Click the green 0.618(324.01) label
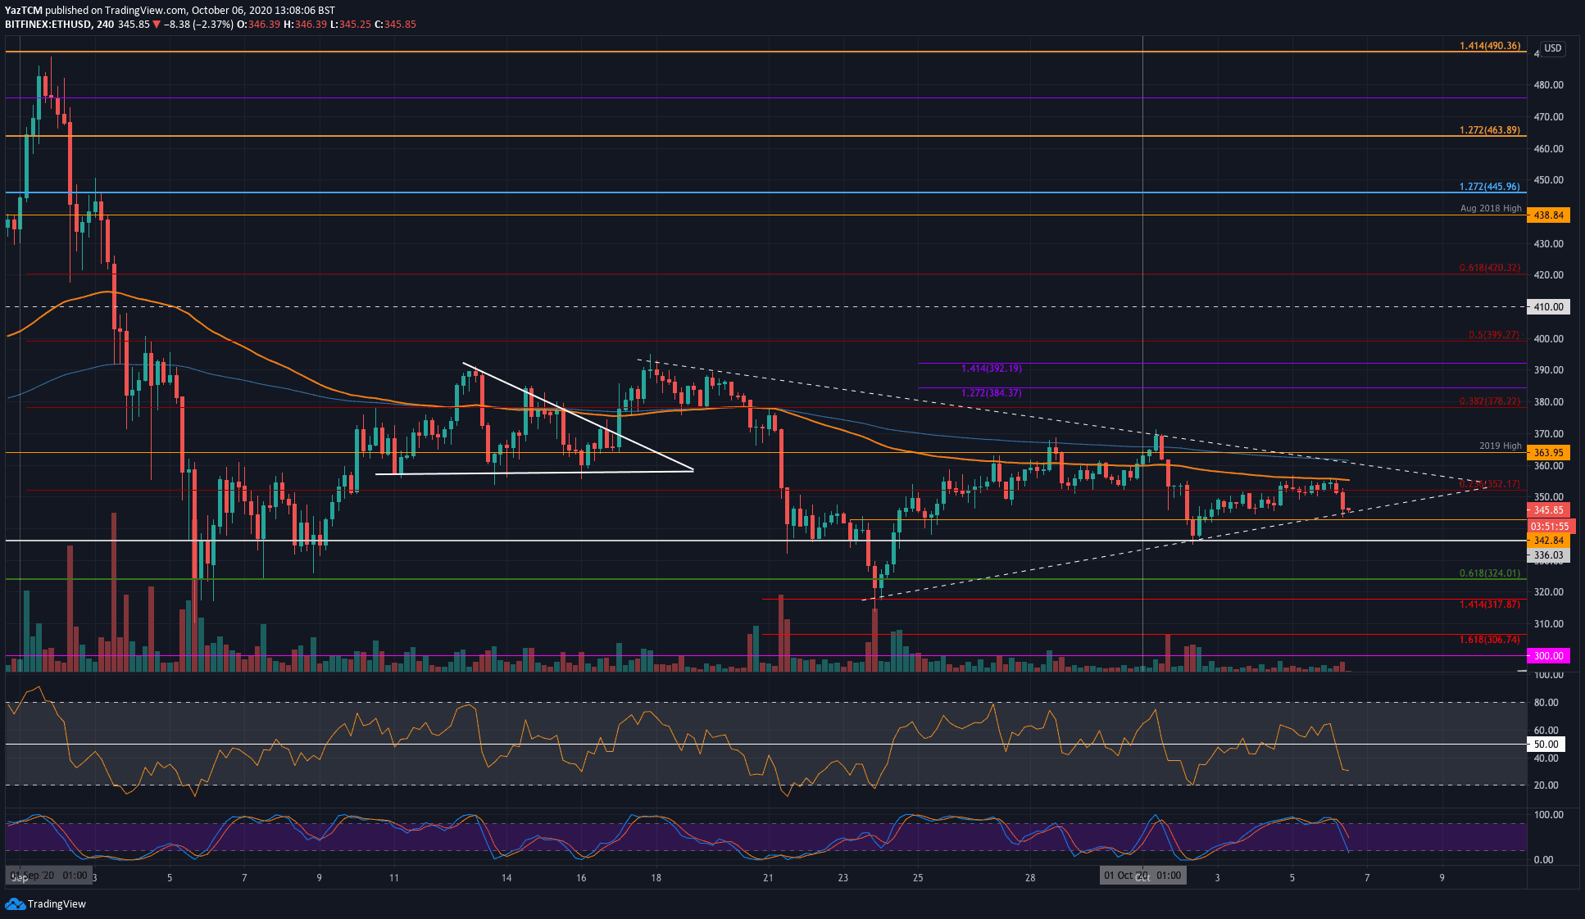The height and width of the screenshot is (919, 1585). click(x=1489, y=573)
